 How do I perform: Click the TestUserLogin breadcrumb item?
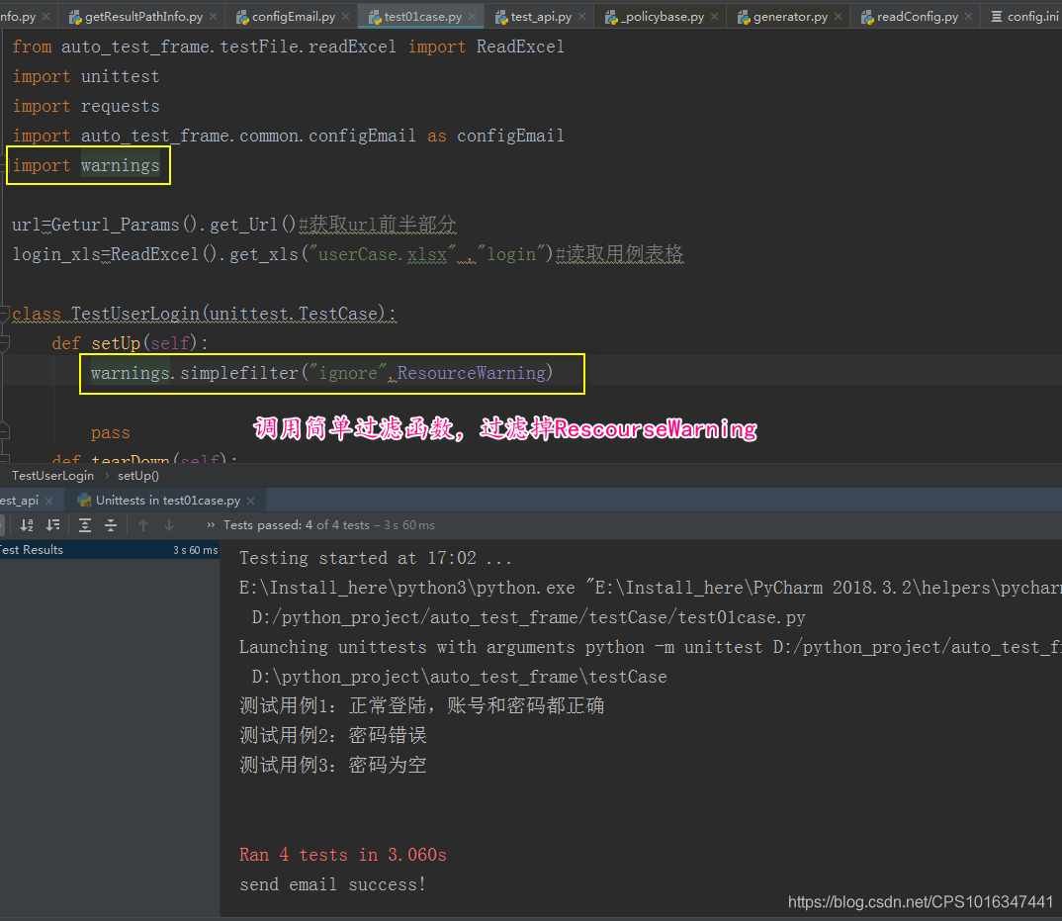coord(52,476)
